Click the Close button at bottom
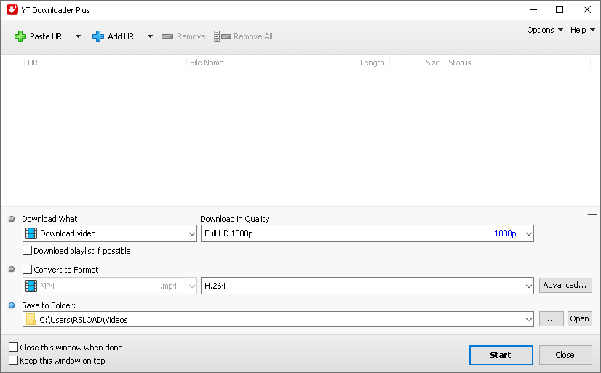The height and width of the screenshot is (373, 601). pos(565,355)
